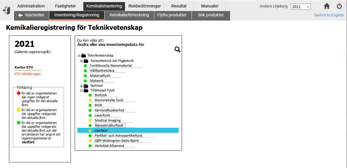This screenshot has height=168, width=347.
Task: Click the Tillämpad Fysik label
Action: click(x=103, y=90)
